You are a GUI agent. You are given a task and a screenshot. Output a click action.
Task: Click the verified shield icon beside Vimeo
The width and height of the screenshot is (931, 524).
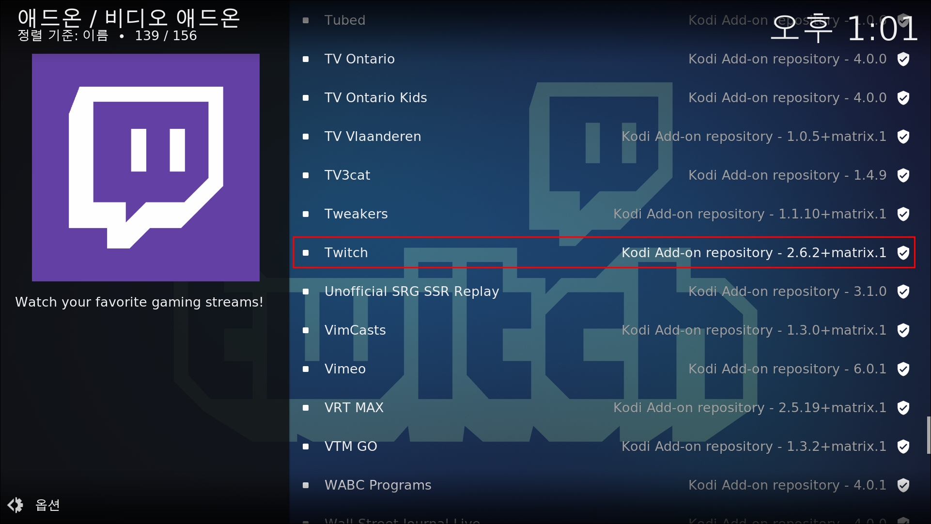coord(903,369)
